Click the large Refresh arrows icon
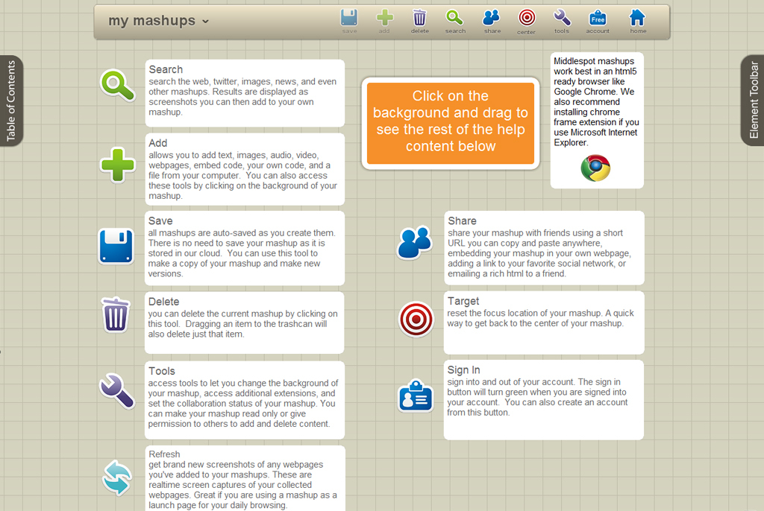The width and height of the screenshot is (764, 511). 116,477
